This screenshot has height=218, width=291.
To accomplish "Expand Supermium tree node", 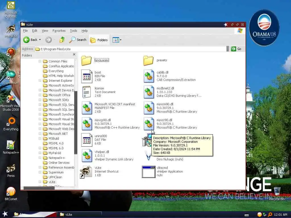I will (x=40, y=172).
